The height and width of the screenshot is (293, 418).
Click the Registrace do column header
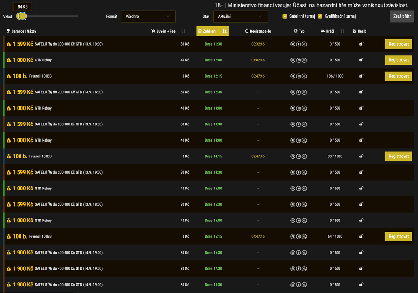258,31
